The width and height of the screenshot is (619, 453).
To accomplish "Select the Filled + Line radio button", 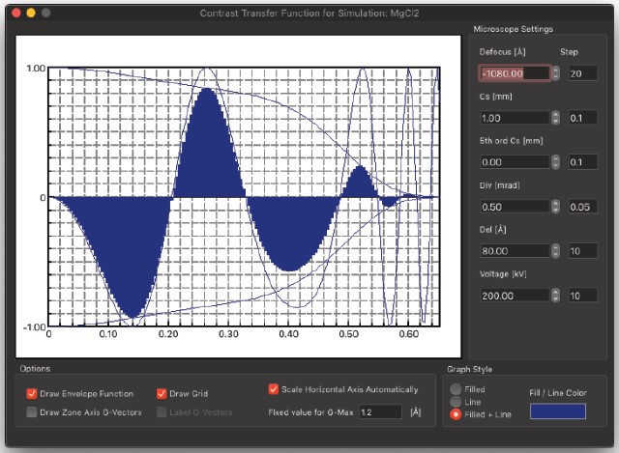I will (x=456, y=414).
